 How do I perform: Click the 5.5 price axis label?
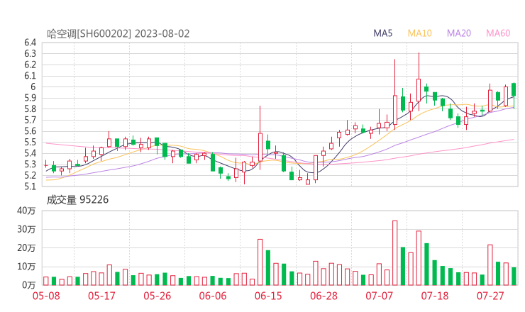click(30, 143)
